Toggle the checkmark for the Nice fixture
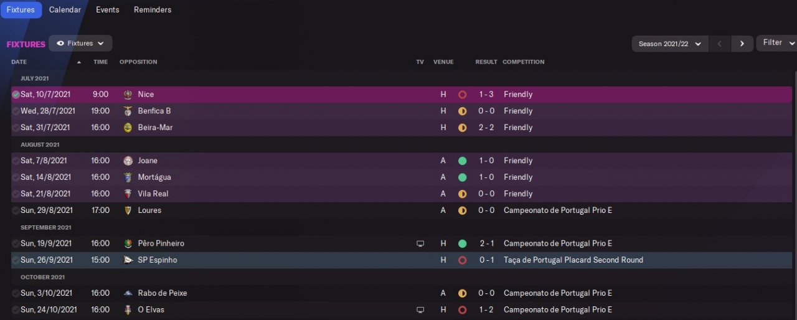The height and width of the screenshot is (320, 797). click(16, 95)
